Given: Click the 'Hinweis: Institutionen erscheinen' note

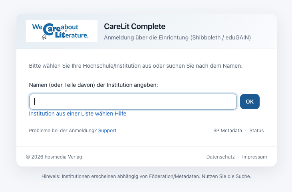Looking at the screenshot, I should [146, 176].
